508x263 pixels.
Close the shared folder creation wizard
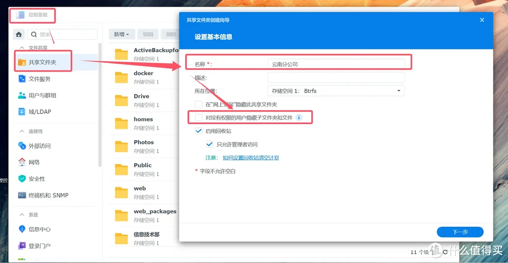coord(482,20)
